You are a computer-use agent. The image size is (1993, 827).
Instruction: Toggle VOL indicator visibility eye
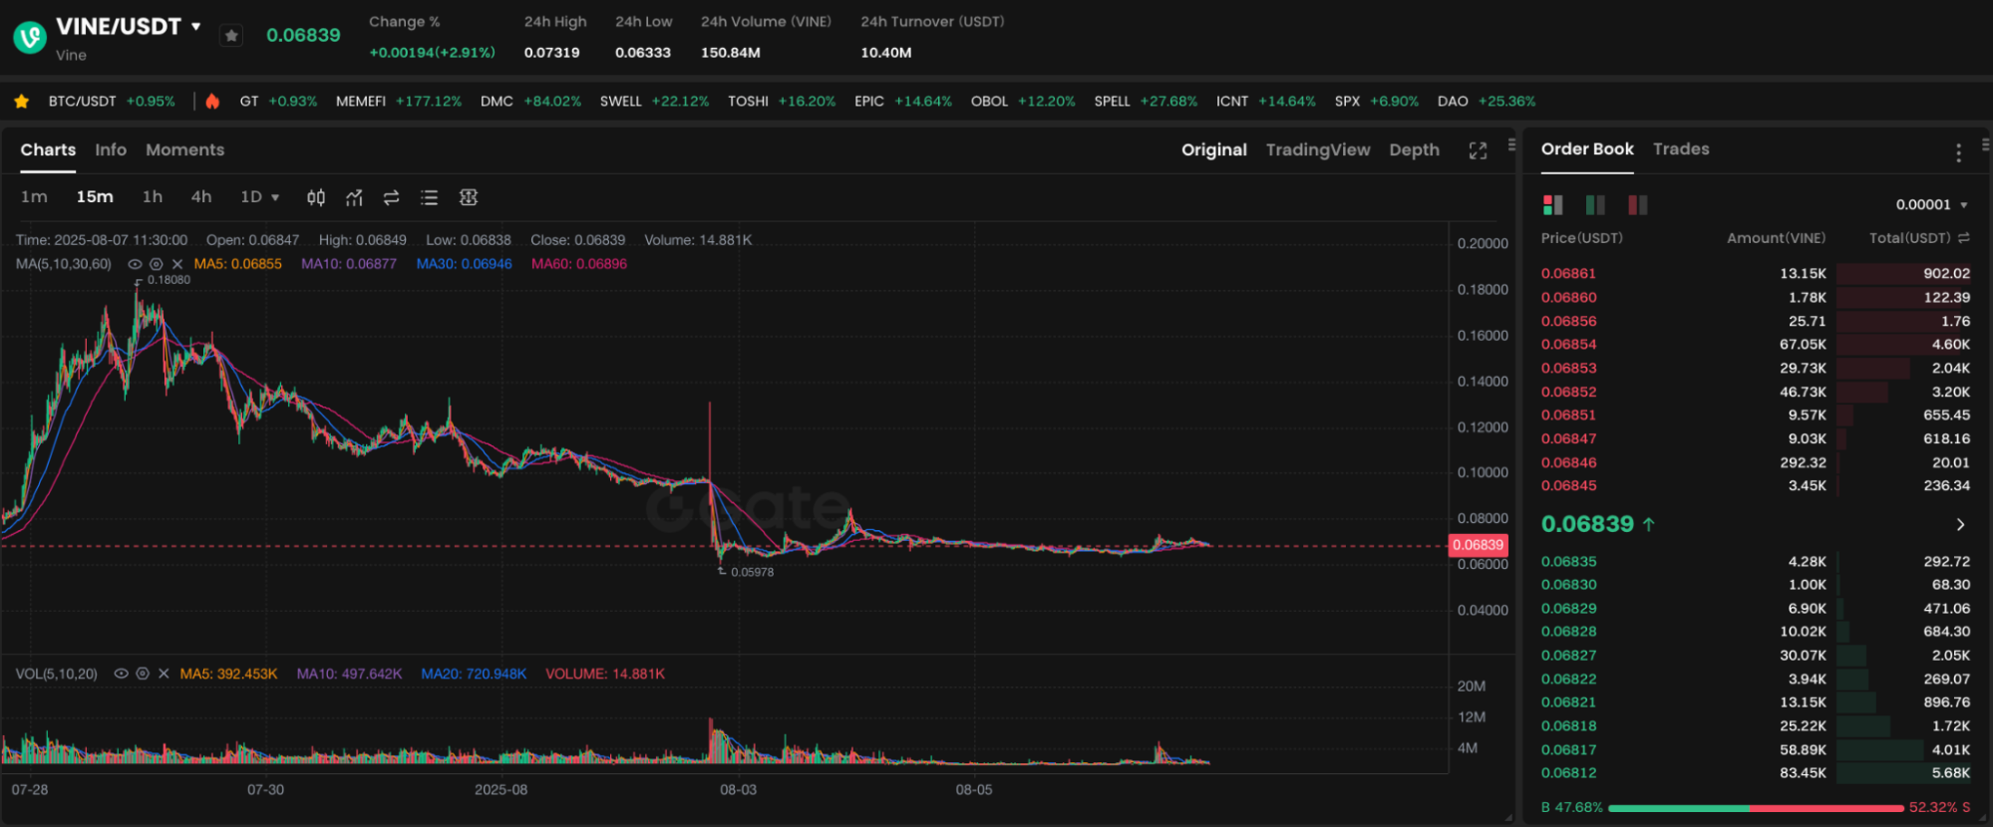(121, 675)
